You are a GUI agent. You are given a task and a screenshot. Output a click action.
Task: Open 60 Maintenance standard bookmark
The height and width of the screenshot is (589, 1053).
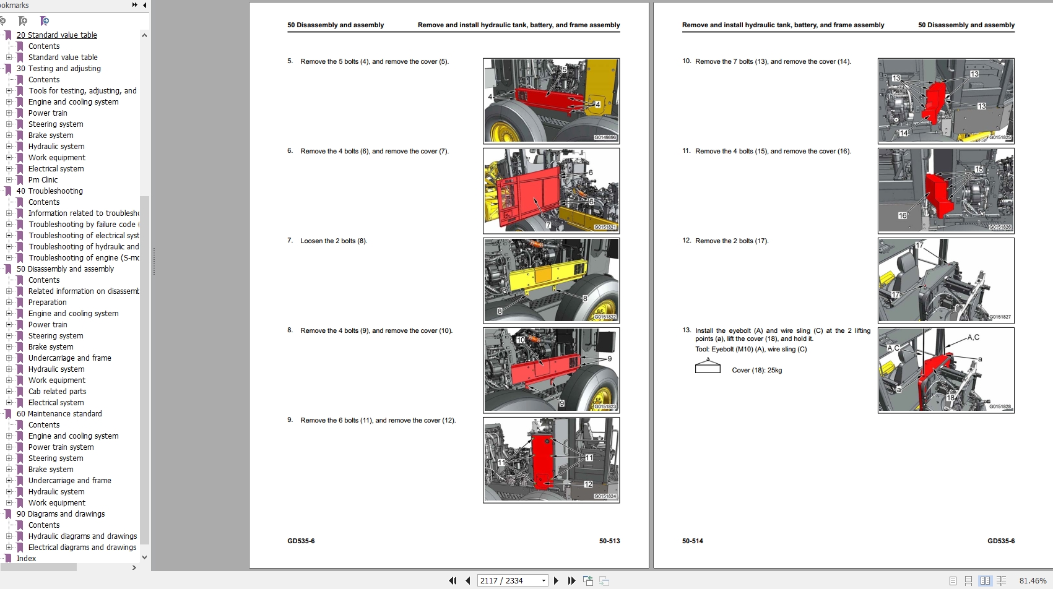[59, 414]
